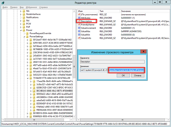The height and width of the screenshot is (127, 171).
Task: Collapse the Power tree node
Action: [21, 30]
